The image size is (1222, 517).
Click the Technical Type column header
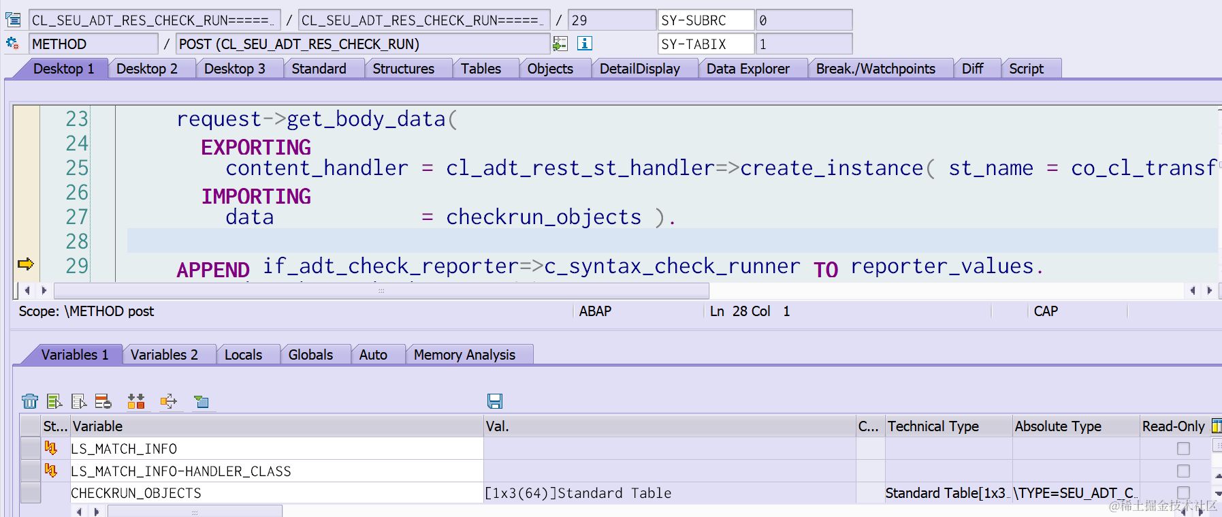click(x=948, y=426)
